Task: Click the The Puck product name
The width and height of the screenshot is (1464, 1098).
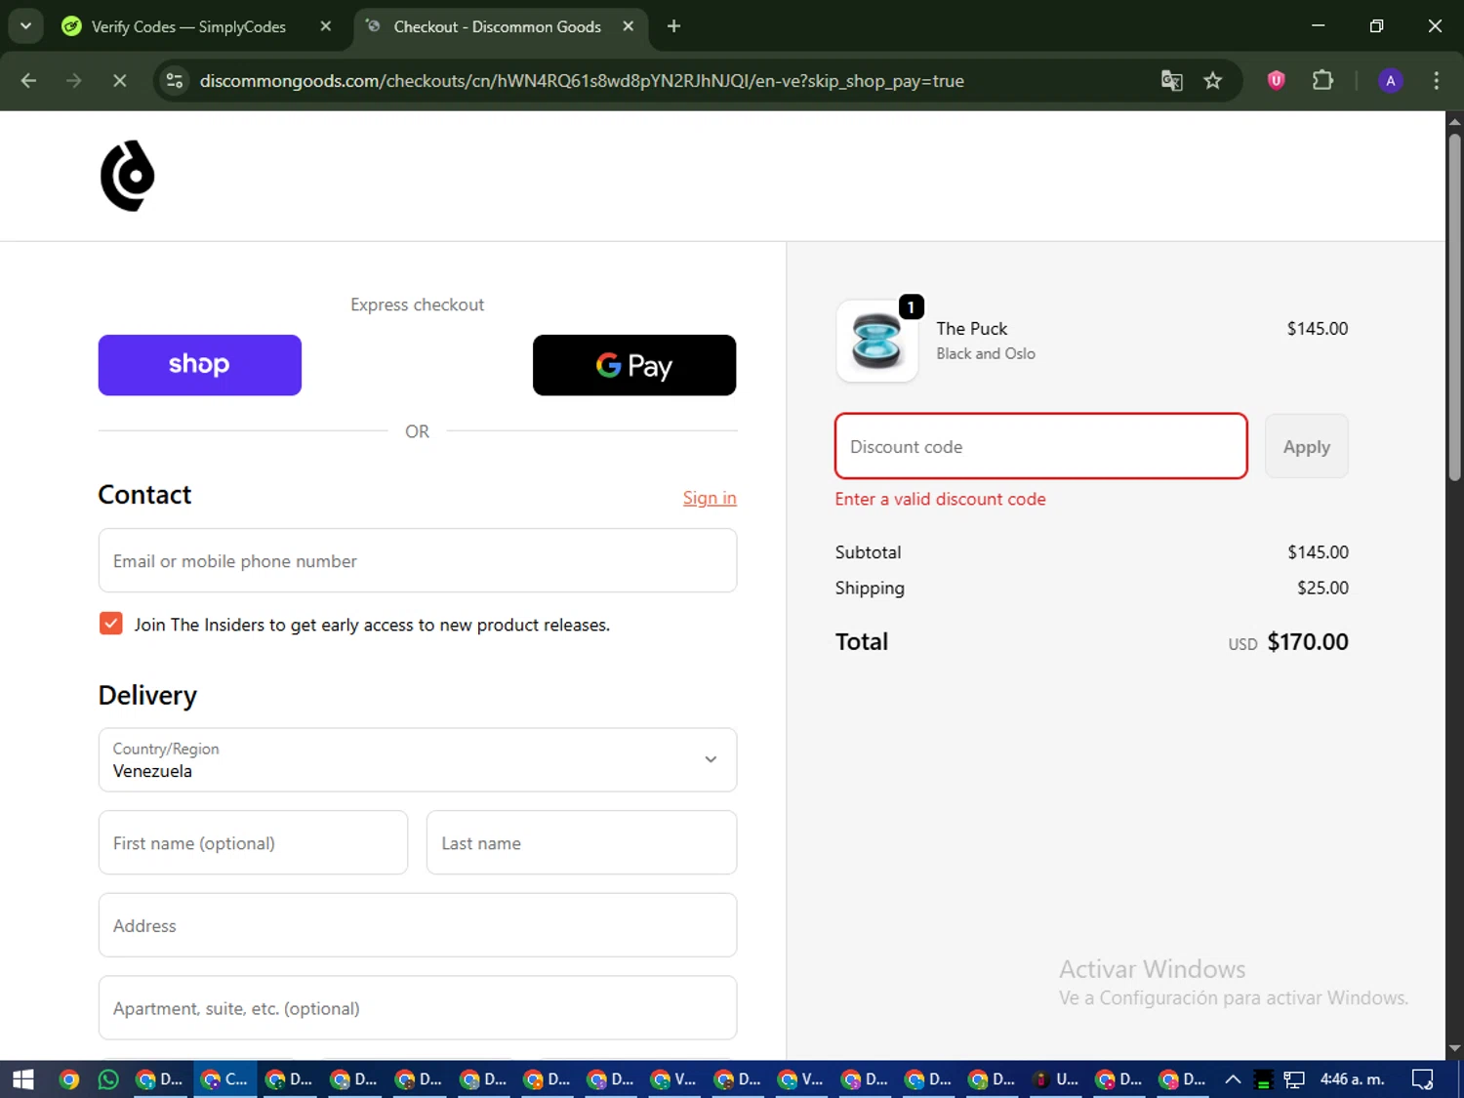Action: (972, 329)
